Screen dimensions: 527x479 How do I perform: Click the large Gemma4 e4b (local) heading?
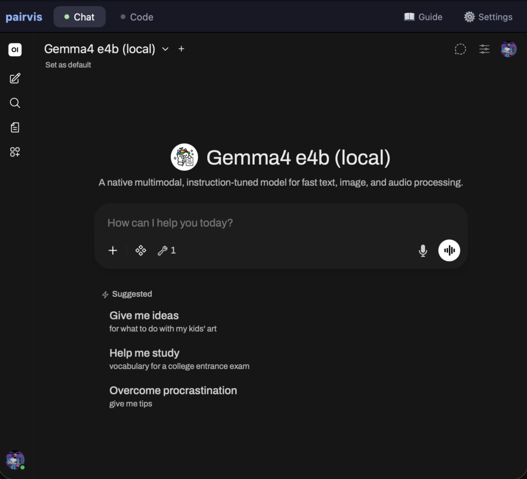(x=298, y=157)
